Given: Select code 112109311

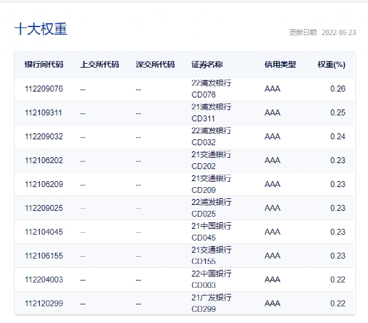Looking at the screenshot, I should [x=43, y=113].
